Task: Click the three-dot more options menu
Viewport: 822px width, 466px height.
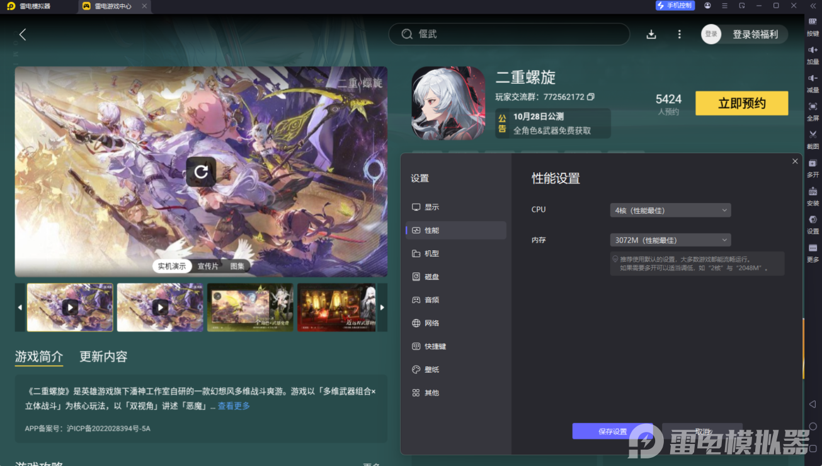Action: [678, 34]
